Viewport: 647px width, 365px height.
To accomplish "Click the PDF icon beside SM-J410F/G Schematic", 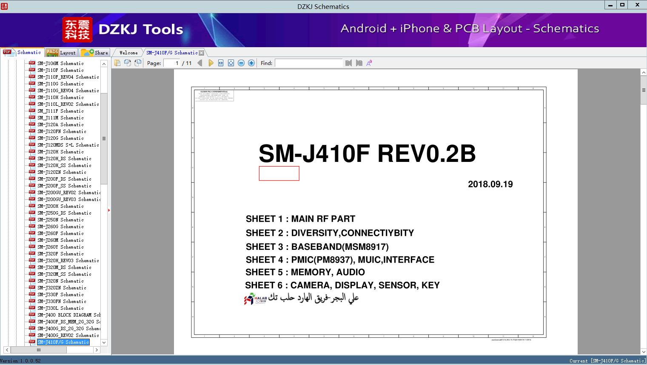I will tap(32, 342).
